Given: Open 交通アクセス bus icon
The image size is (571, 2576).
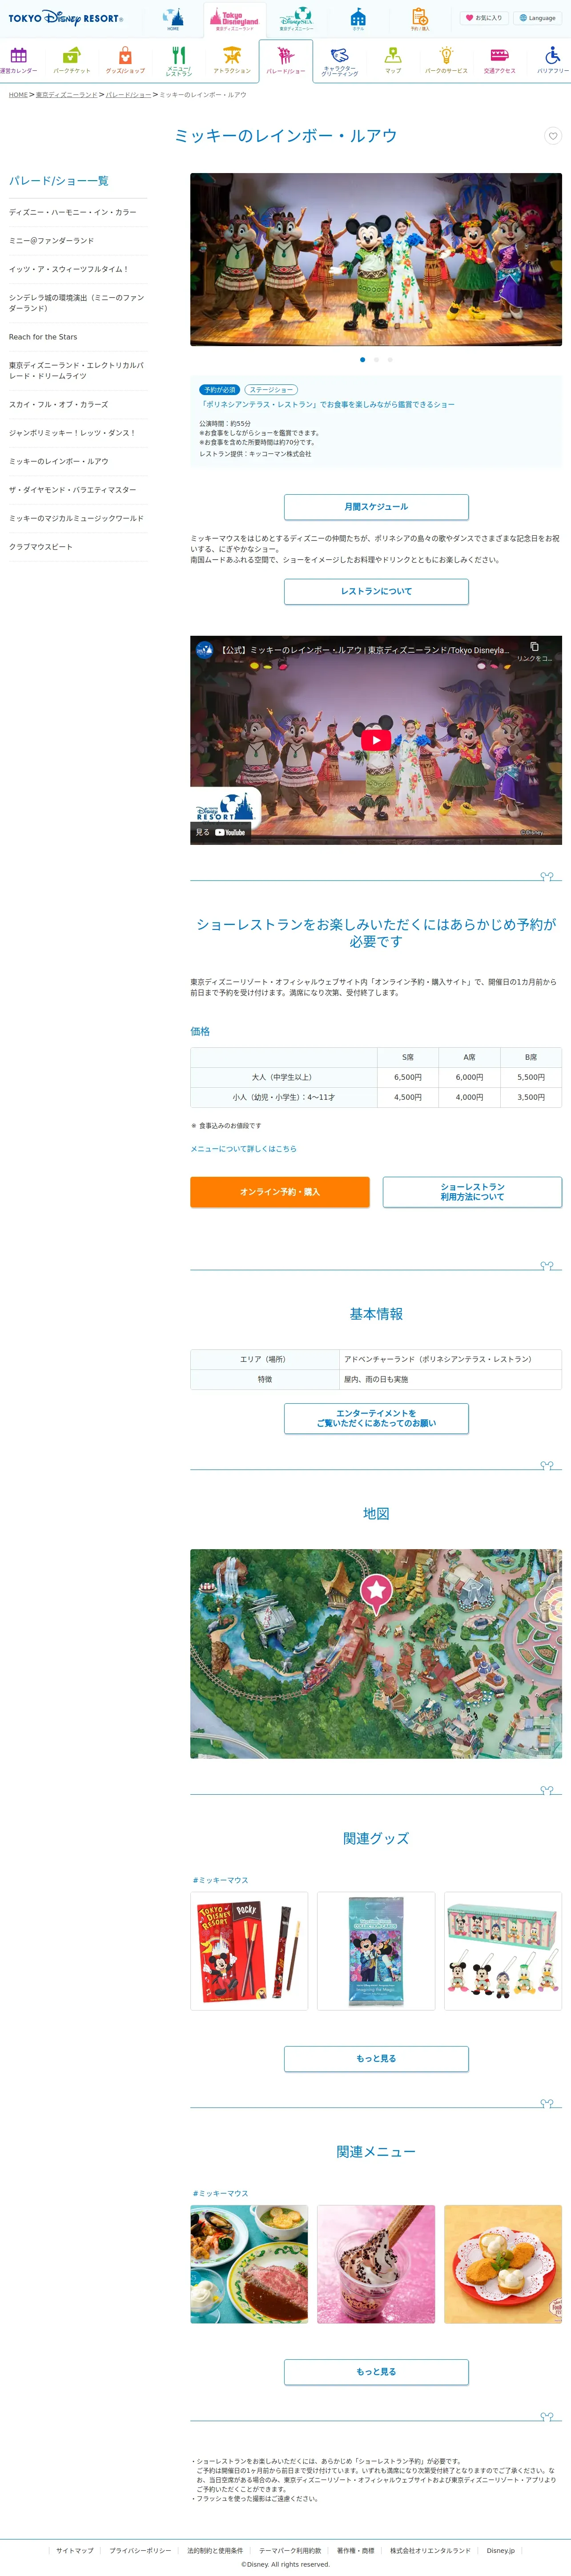Looking at the screenshot, I should (x=500, y=60).
